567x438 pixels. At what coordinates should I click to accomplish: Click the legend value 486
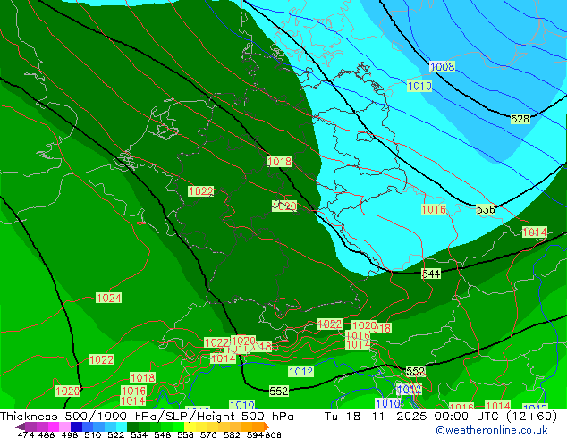[47, 434]
